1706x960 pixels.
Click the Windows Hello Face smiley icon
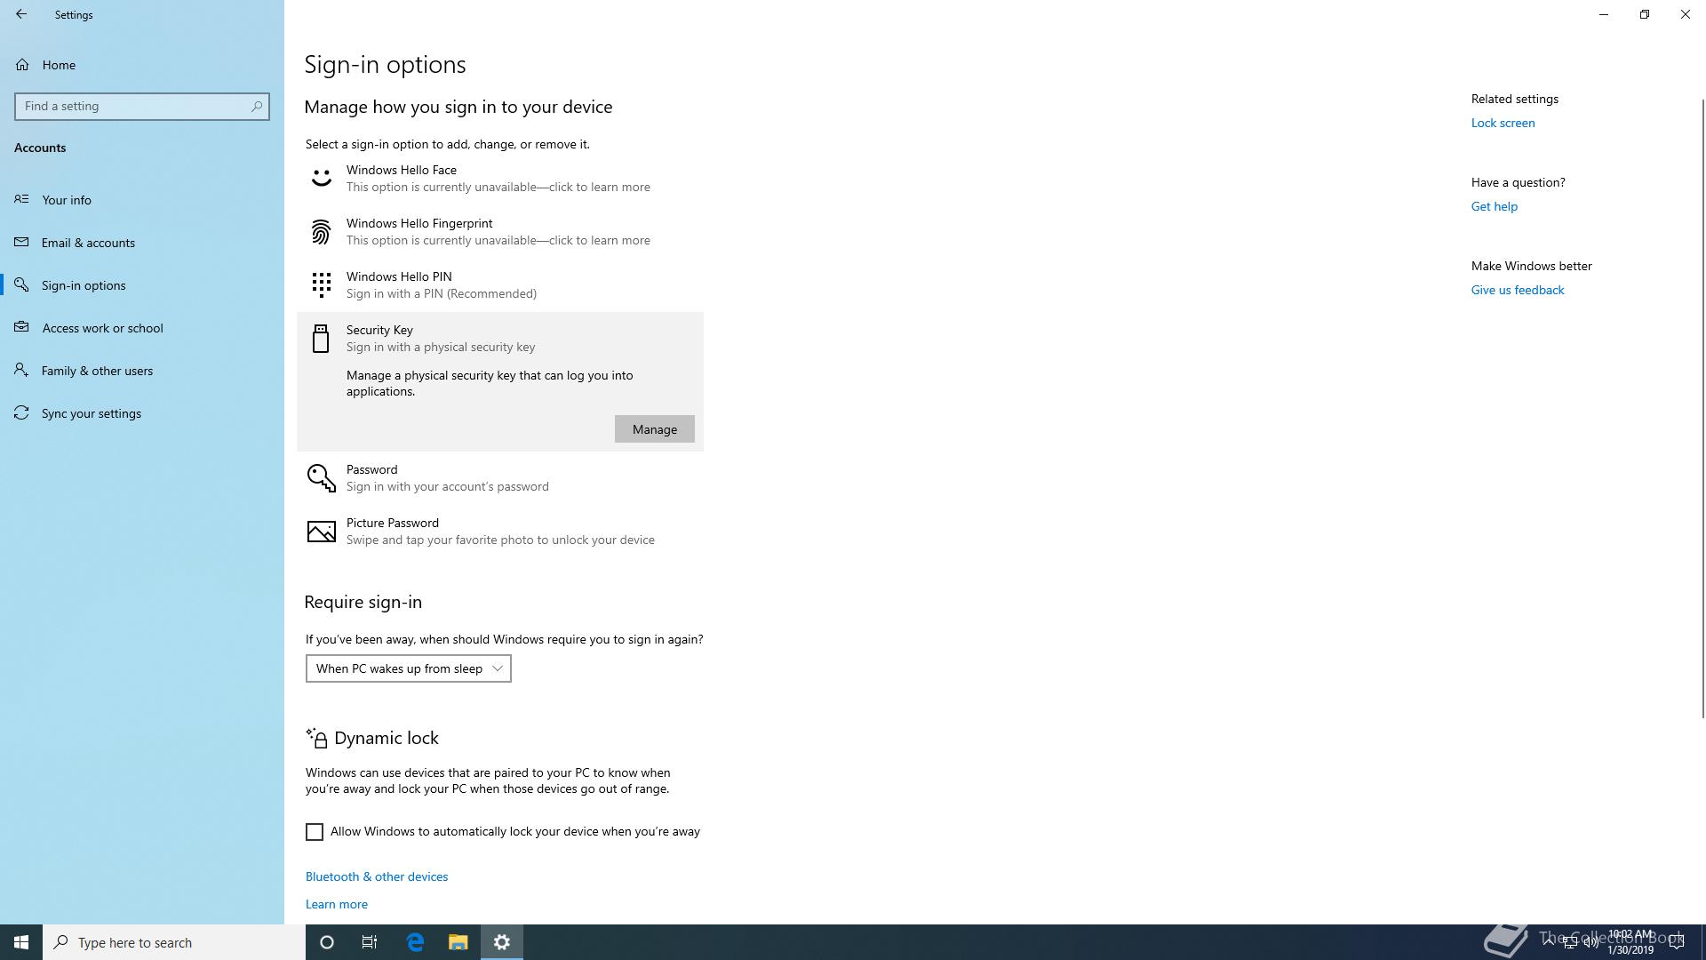pos(321,178)
